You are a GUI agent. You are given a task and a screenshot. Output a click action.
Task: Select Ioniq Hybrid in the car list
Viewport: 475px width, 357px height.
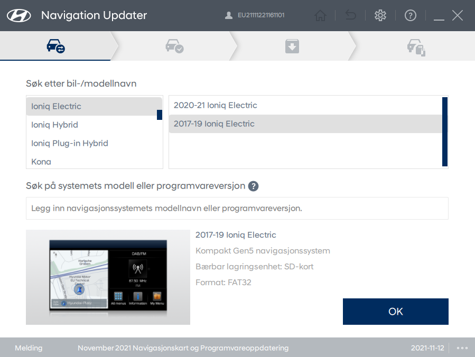94,125
